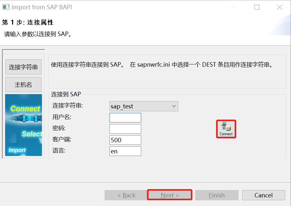Click the Cancel button
291x206 pixels.
(263, 195)
